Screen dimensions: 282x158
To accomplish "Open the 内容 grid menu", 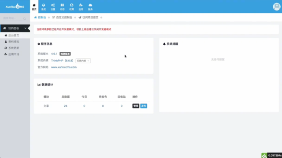I will point(62,7).
